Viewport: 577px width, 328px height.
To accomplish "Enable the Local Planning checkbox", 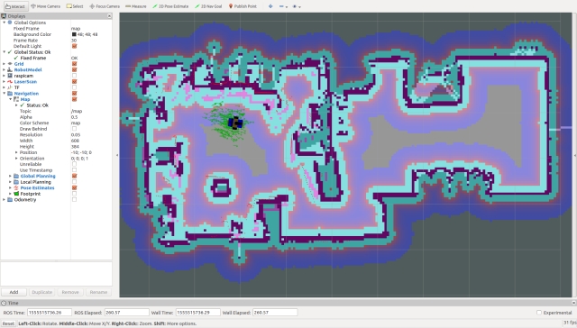I will (x=74, y=182).
